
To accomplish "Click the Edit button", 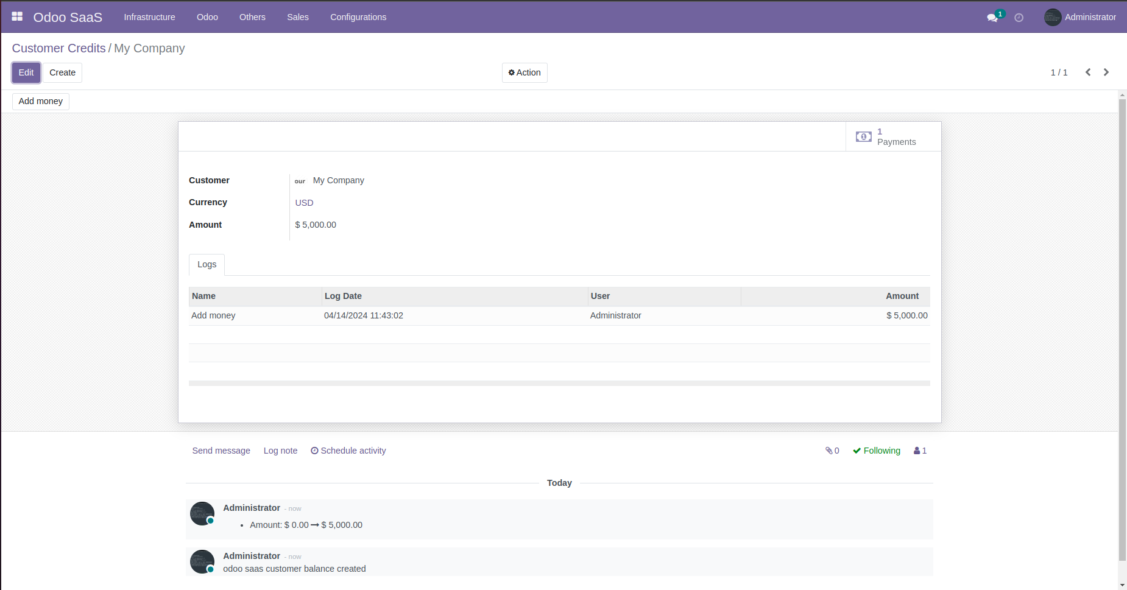I will coord(26,72).
